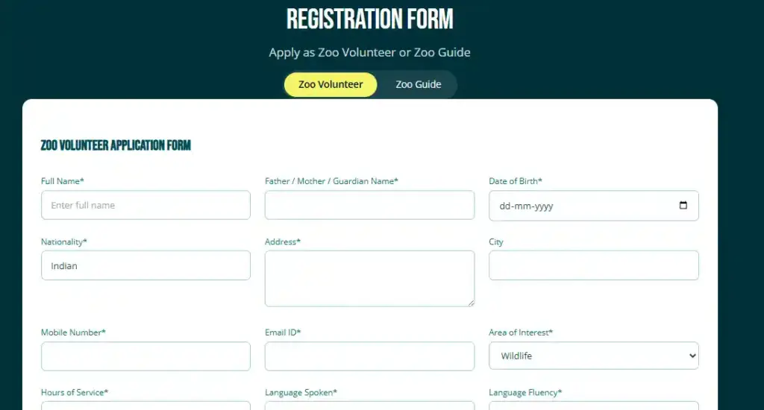Click the Language Fluency field
Image resolution: width=764 pixels, height=410 pixels.
click(593, 406)
